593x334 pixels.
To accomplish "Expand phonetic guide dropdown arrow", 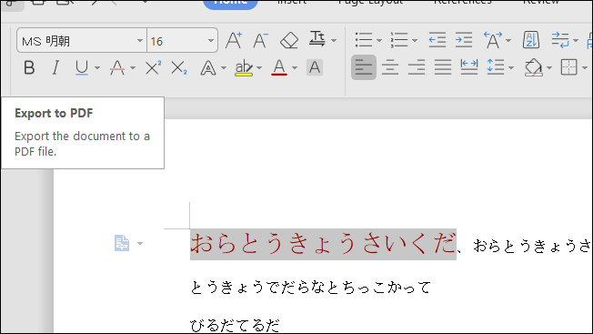I will 334,40.
